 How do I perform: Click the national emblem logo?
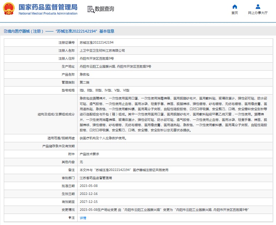(9, 8)
